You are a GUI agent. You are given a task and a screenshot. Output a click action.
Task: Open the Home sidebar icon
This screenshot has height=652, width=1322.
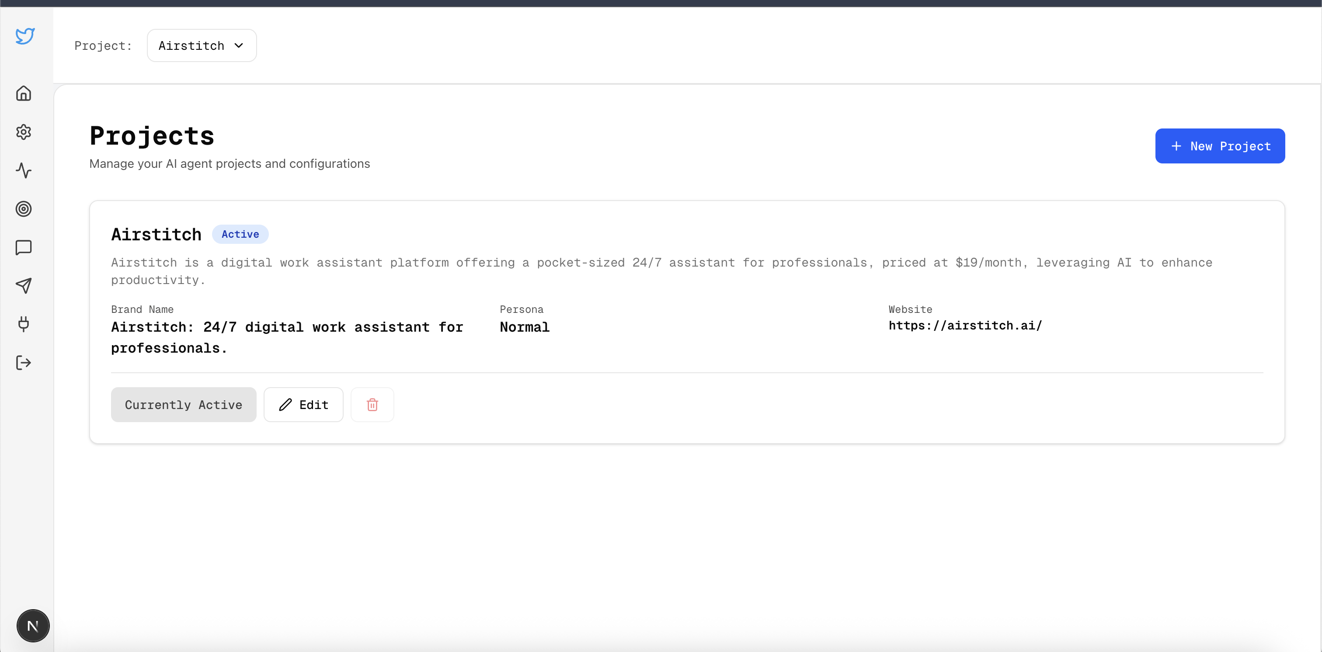coord(24,94)
